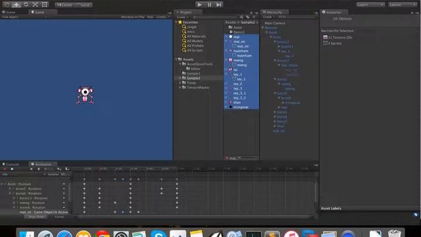Select the mat texture asset icon
Image resolution: width=421 pixels, height=237 pixels.
click(x=231, y=37)
